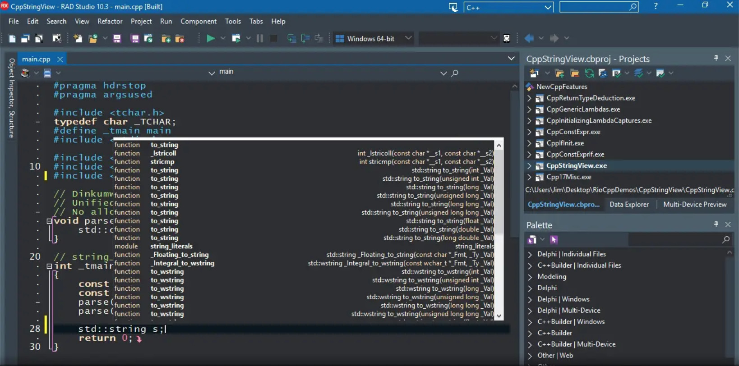The image size is (739, 366).
Task: Click the Toggle Form/Unit toolbar icon
Action: (39, 39)
